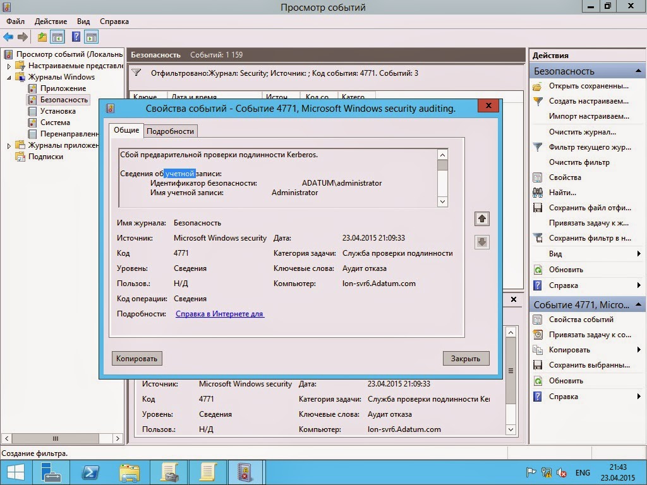The height and width of the screenshot is (485, 647).
Task: Click the Forward arrow toolbar icon
Action: (x=23, y=37)
